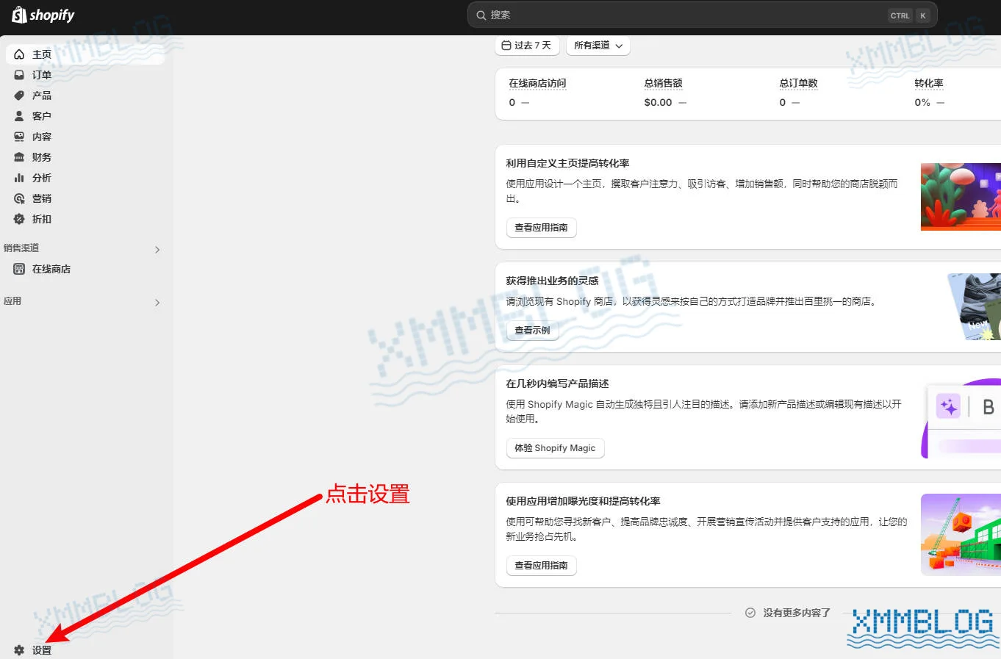
Task: Click the discount badge icon beside 折扣
Action: coord(19,219)
